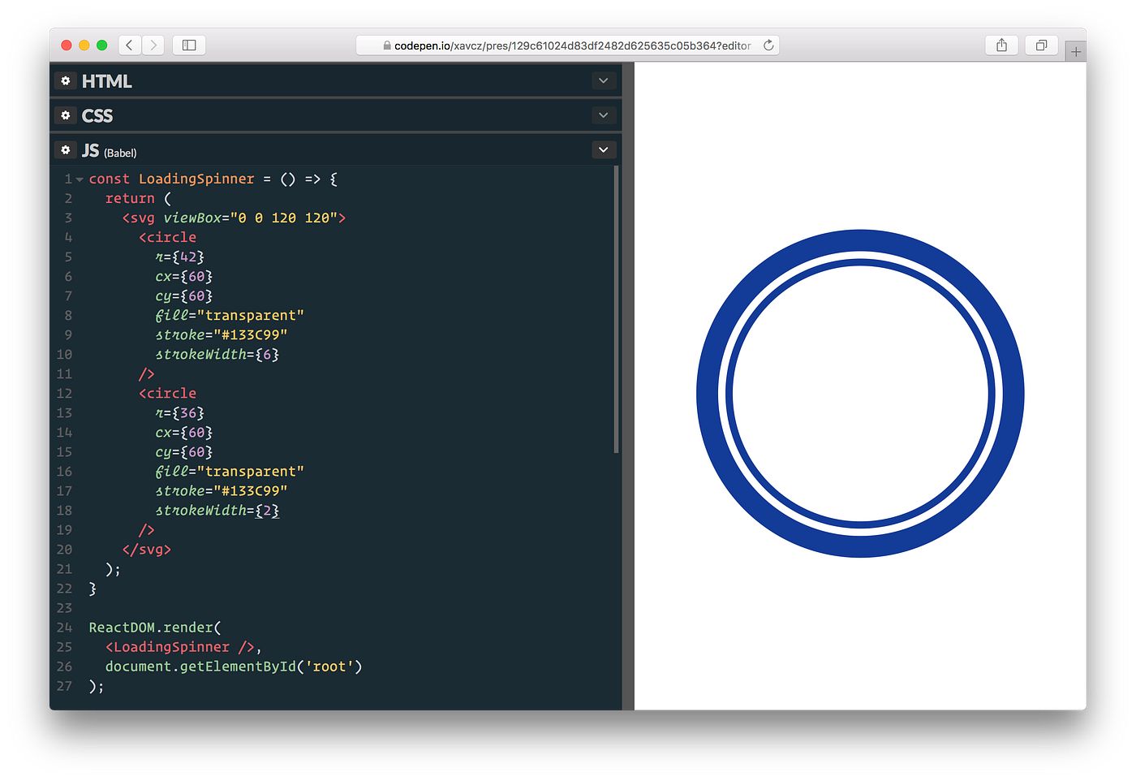
Task: Click the Safari share icon
Action: 1000,45
